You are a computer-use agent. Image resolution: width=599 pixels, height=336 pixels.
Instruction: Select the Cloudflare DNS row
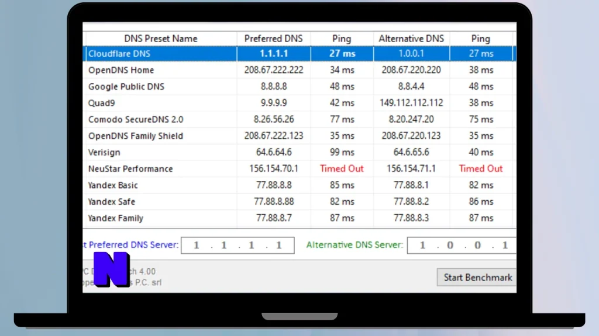click(x=299, y=54)
